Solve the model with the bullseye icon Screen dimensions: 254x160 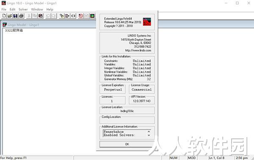pos(81,16)
